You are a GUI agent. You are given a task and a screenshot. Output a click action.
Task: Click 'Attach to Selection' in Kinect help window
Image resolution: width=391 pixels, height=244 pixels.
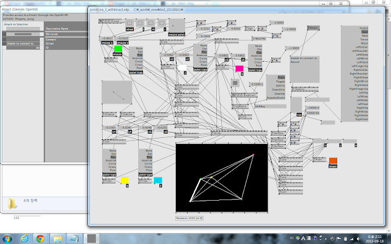(x=16, y=24)
